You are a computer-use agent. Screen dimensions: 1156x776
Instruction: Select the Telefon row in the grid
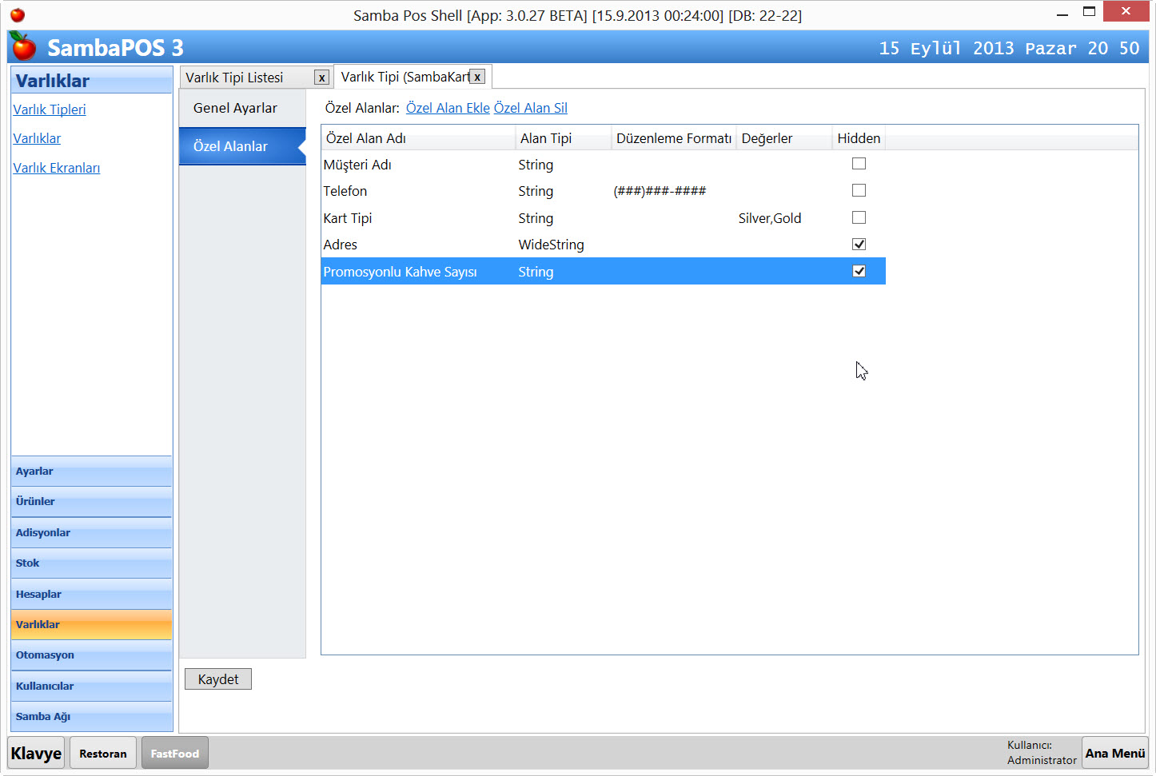pyautogui.click(x=416, y=191)
